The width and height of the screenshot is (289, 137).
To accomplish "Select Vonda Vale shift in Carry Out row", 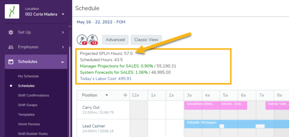I will [277, 105].
